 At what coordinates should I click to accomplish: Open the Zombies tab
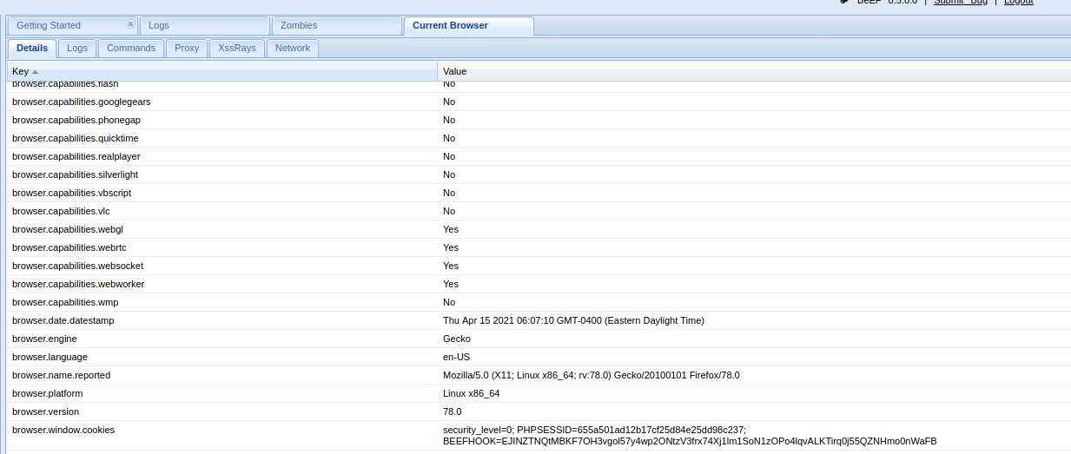(x=337, y=26)
